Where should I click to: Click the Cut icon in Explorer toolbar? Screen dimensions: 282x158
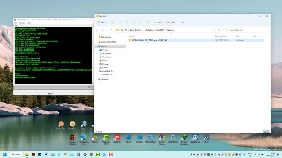[x=113, y=22]
